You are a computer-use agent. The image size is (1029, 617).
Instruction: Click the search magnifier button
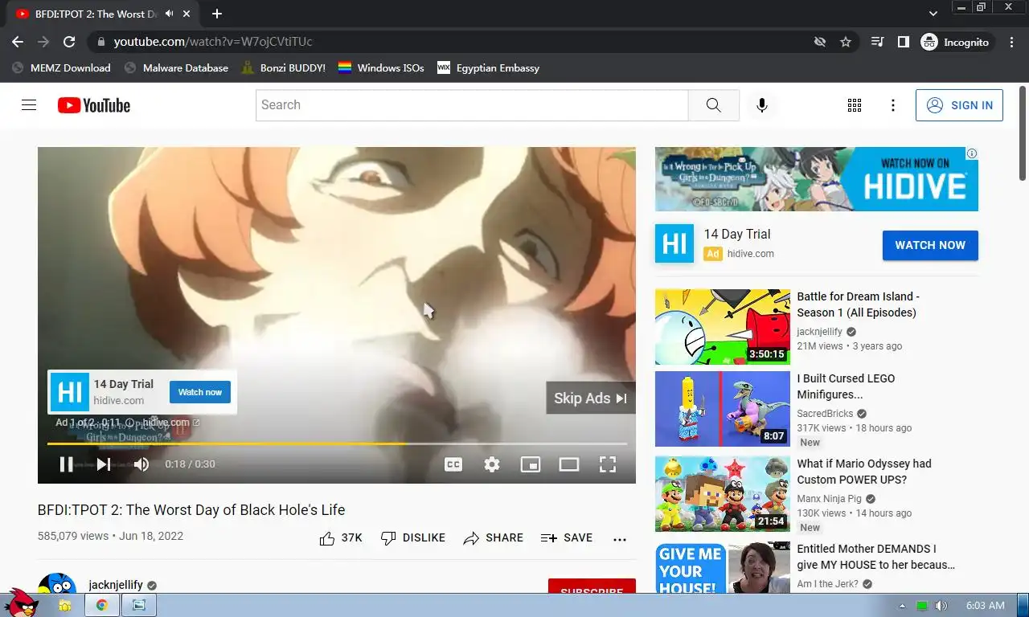point(714,105)
